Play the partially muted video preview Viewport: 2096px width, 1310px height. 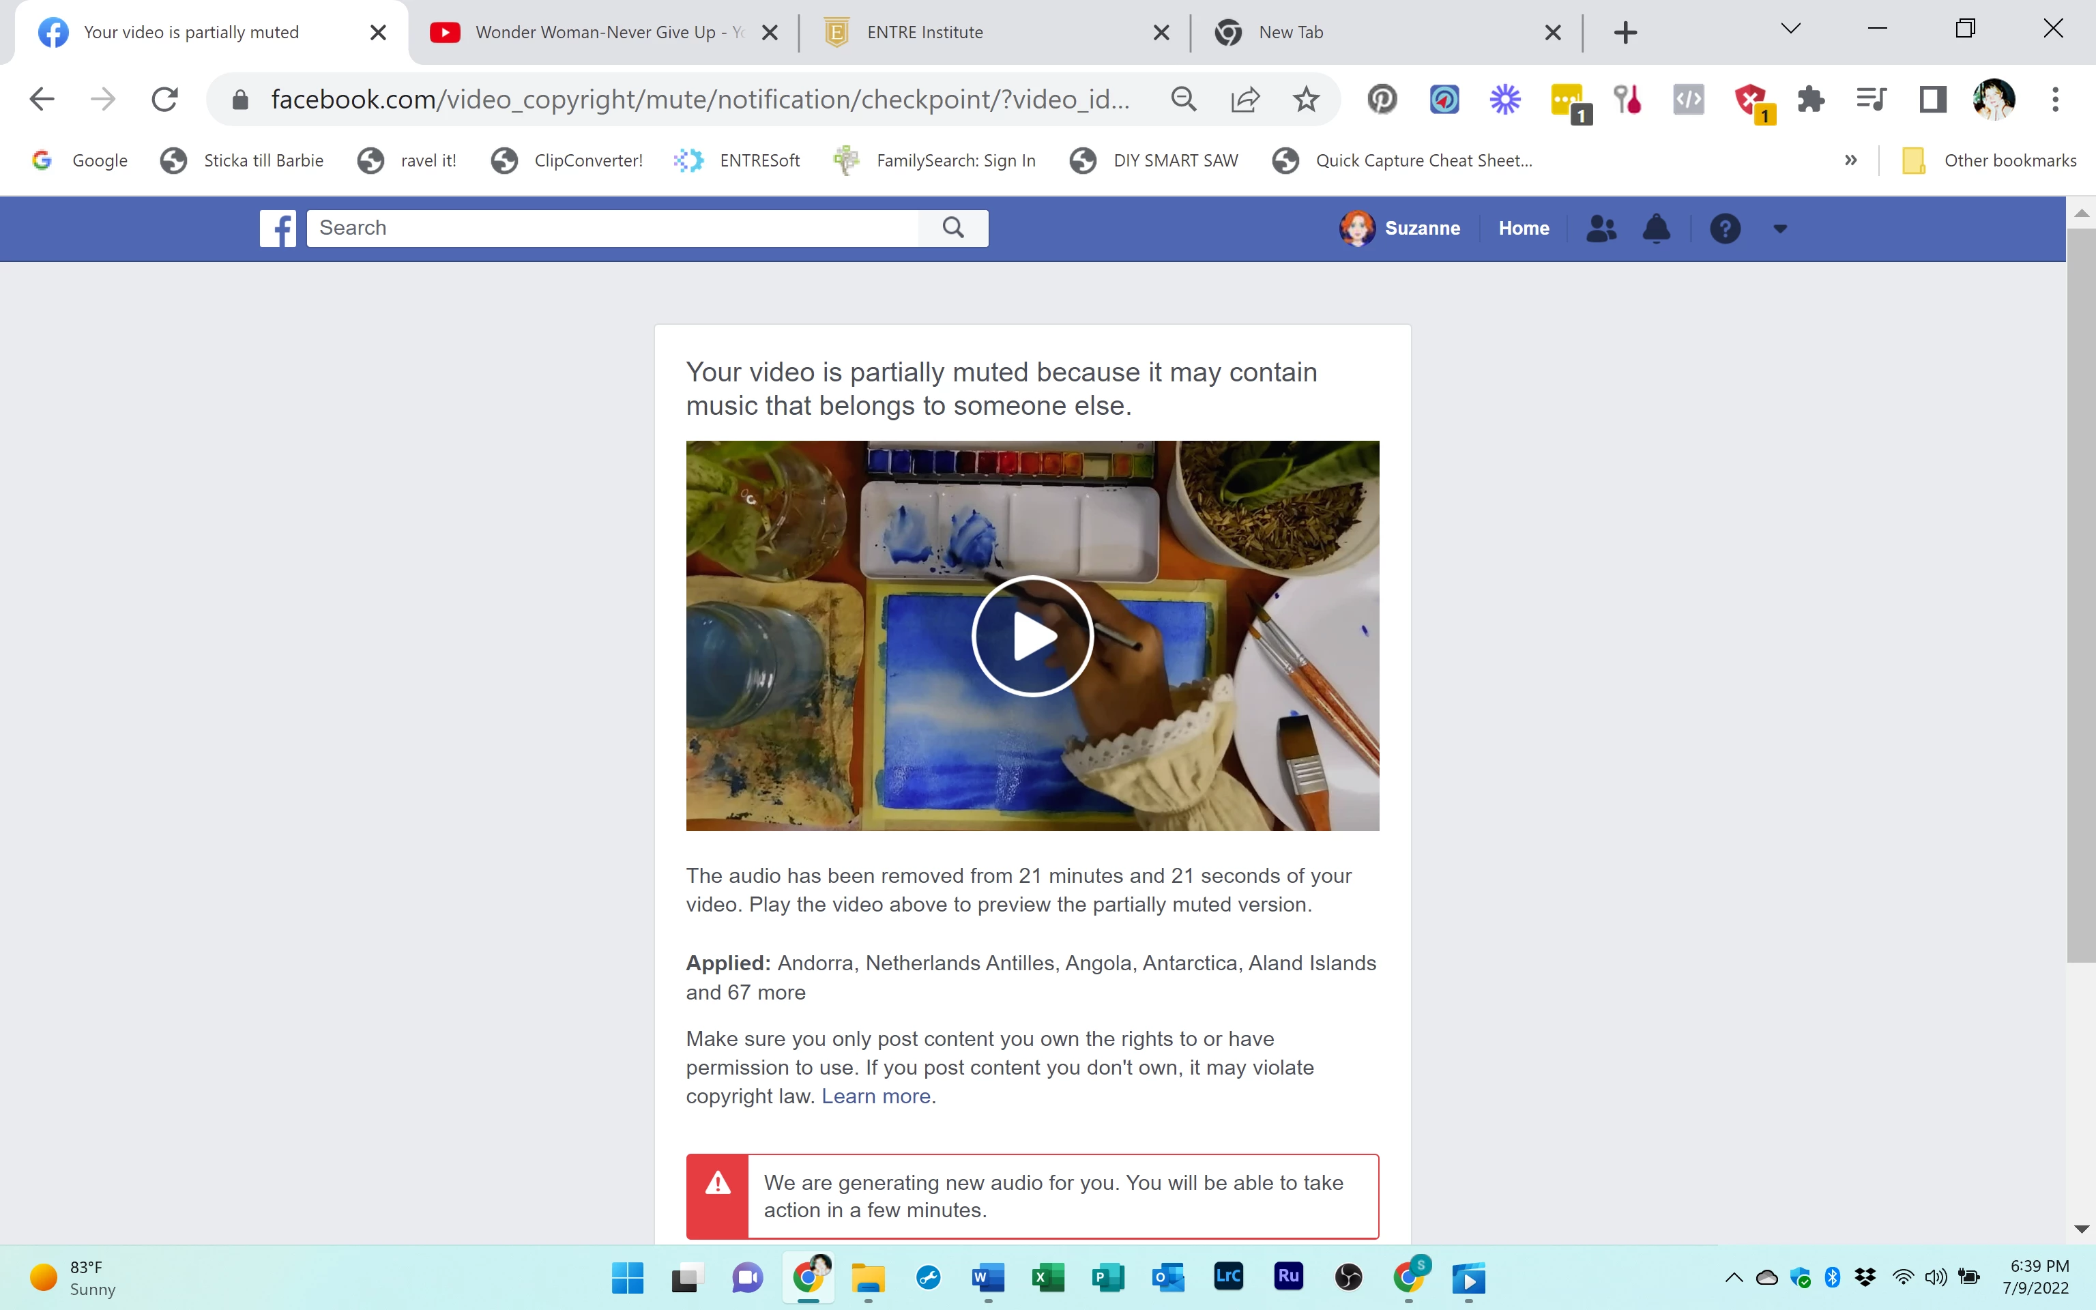1032,636
